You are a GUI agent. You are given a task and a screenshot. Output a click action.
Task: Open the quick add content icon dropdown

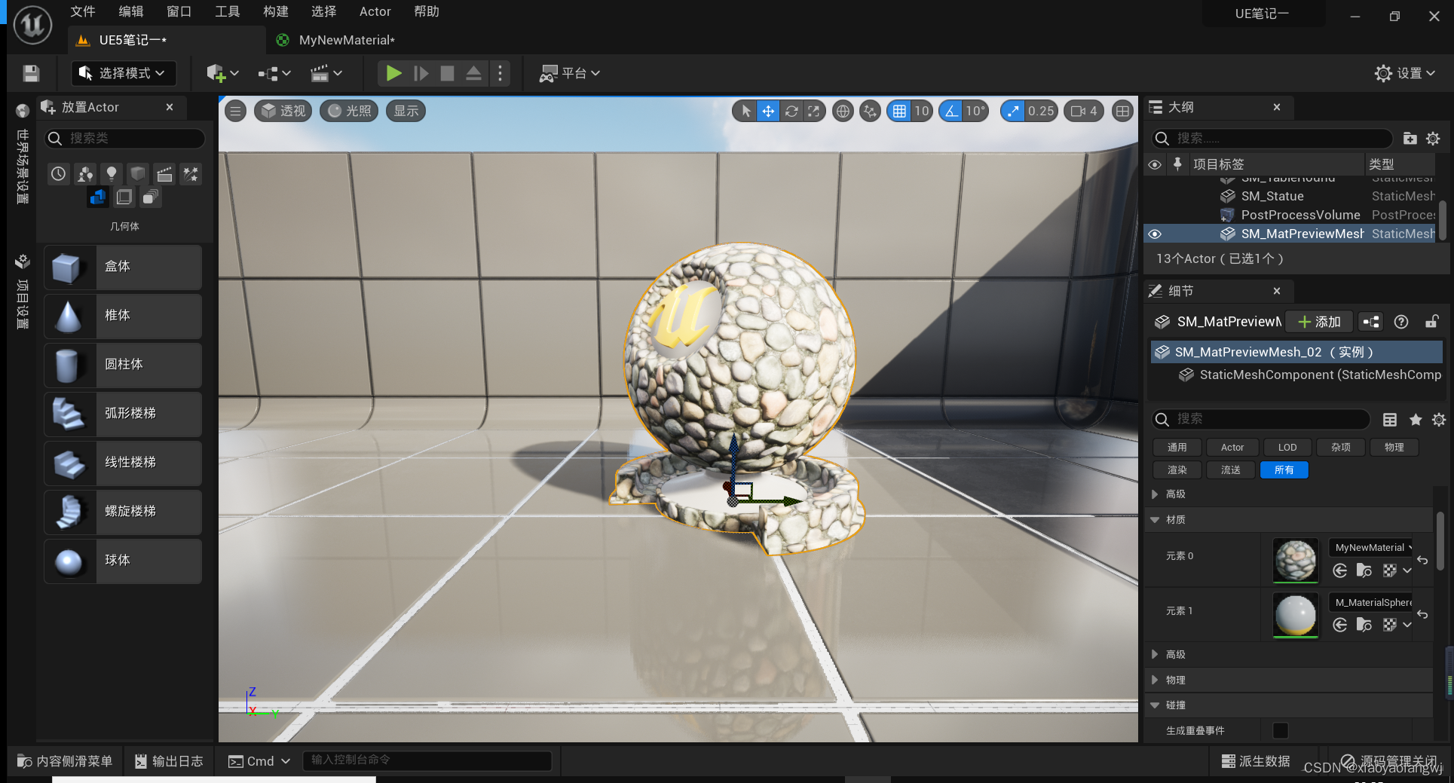222,73
